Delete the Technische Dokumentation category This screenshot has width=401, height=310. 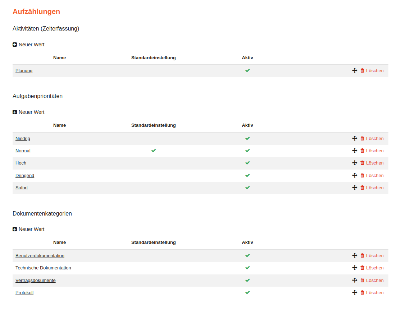point(374,268)
